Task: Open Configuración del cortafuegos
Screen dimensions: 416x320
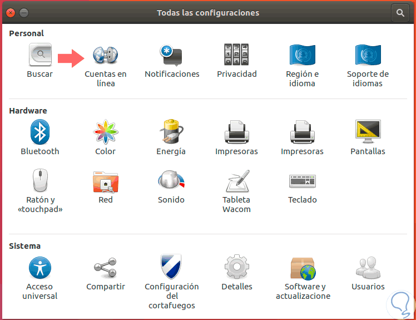Action: pos(171,268)
